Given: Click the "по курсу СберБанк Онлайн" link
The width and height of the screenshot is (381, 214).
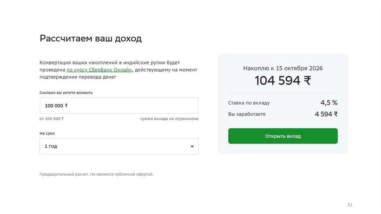Looking at the screenshot, I should (x=99, y=70).
